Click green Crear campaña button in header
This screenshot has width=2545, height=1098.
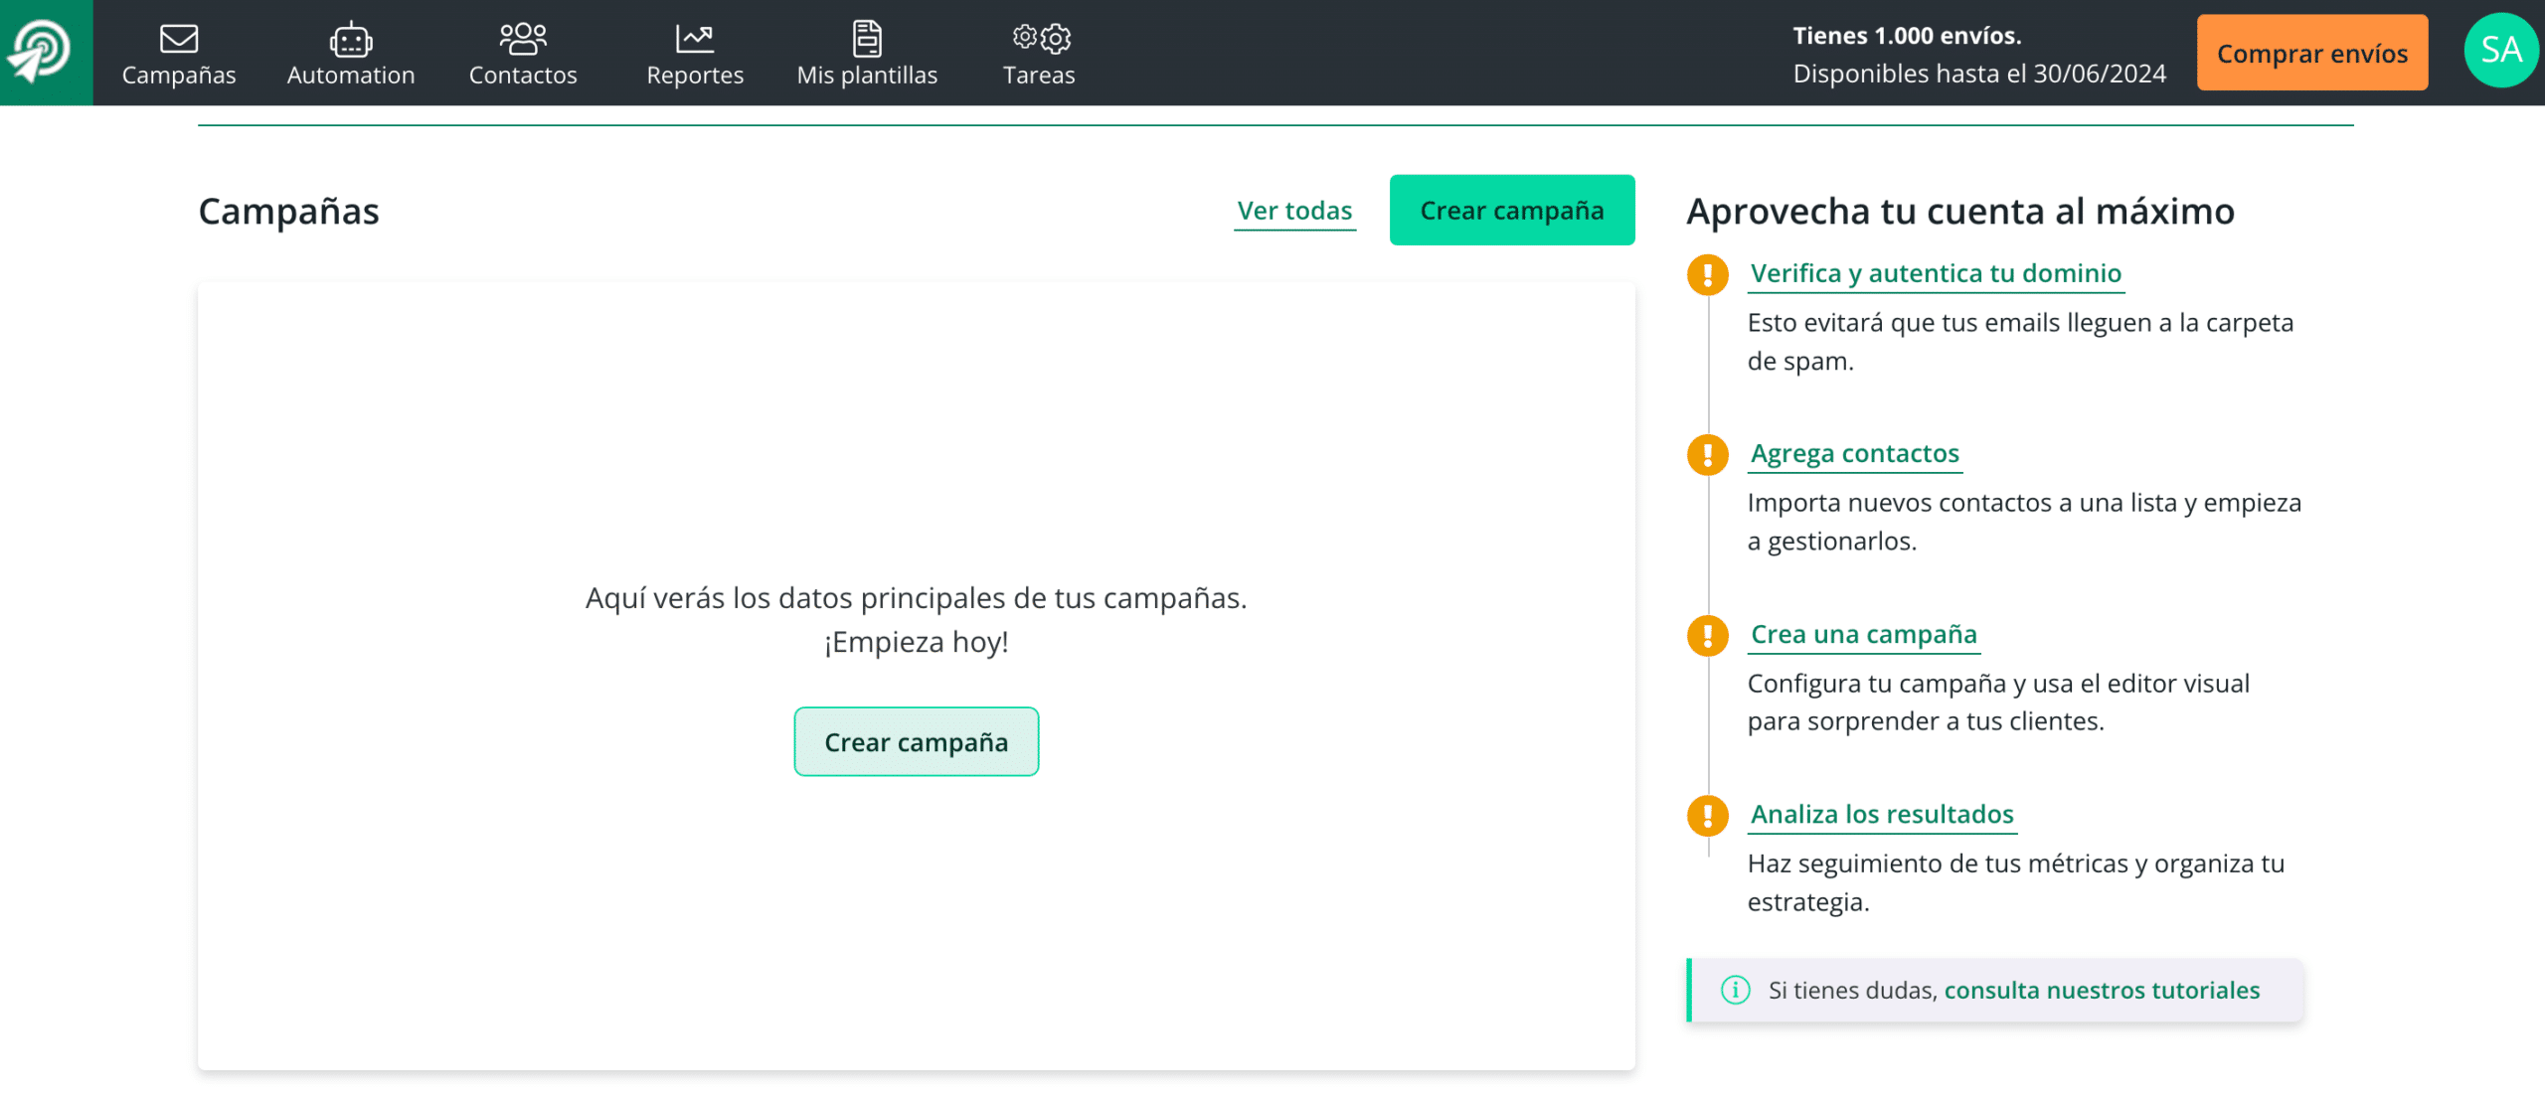point(1511,211)
